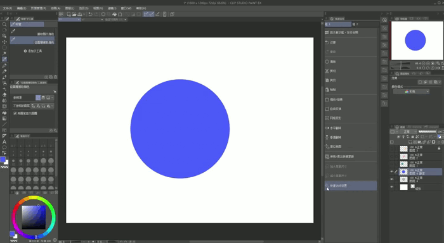
Task: Toggle the tool property checkbox
Action: coord(15,113)
